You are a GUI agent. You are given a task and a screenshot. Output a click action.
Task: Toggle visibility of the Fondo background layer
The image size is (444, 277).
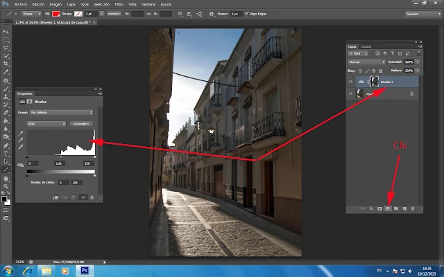coord(350,93)
